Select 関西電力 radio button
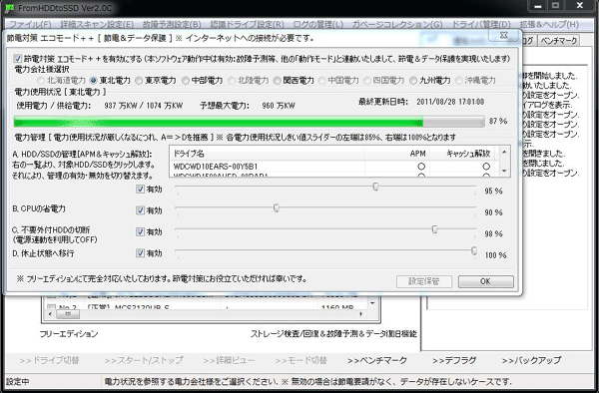 [277, 81]
